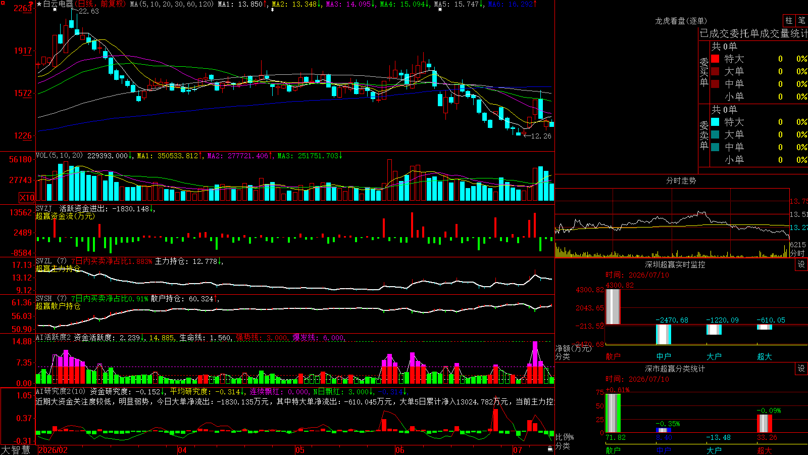Select the 2026/02 timeline marker

(53, 449)
